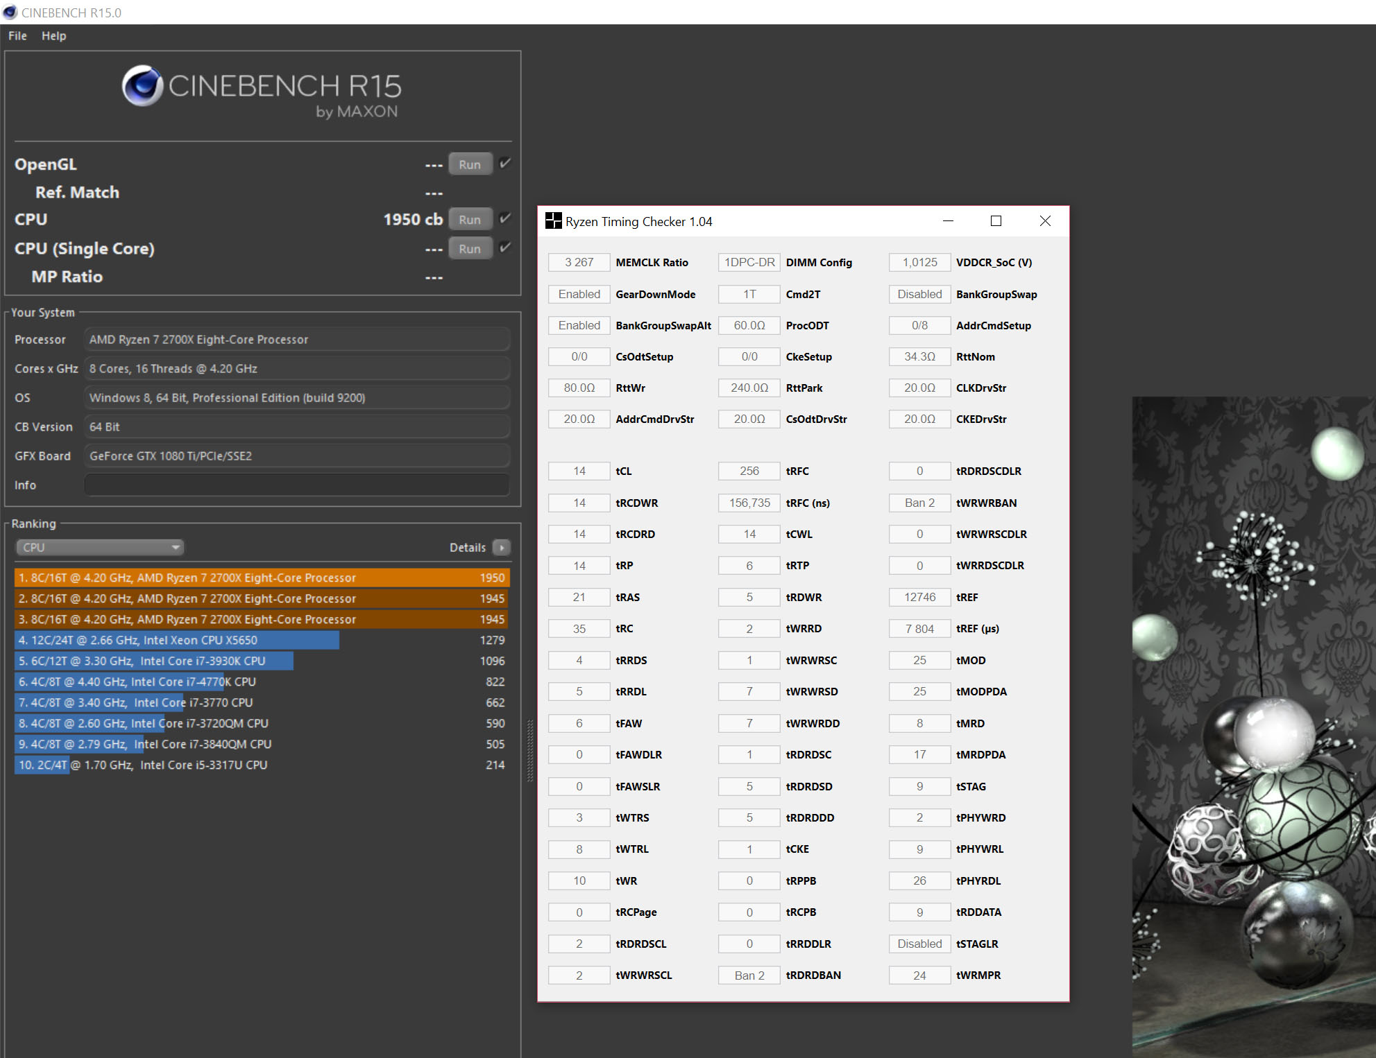This screenshot has height=1058, width=1376.
Task: Expand ranking Details panel
Action: tap(468, 548)
